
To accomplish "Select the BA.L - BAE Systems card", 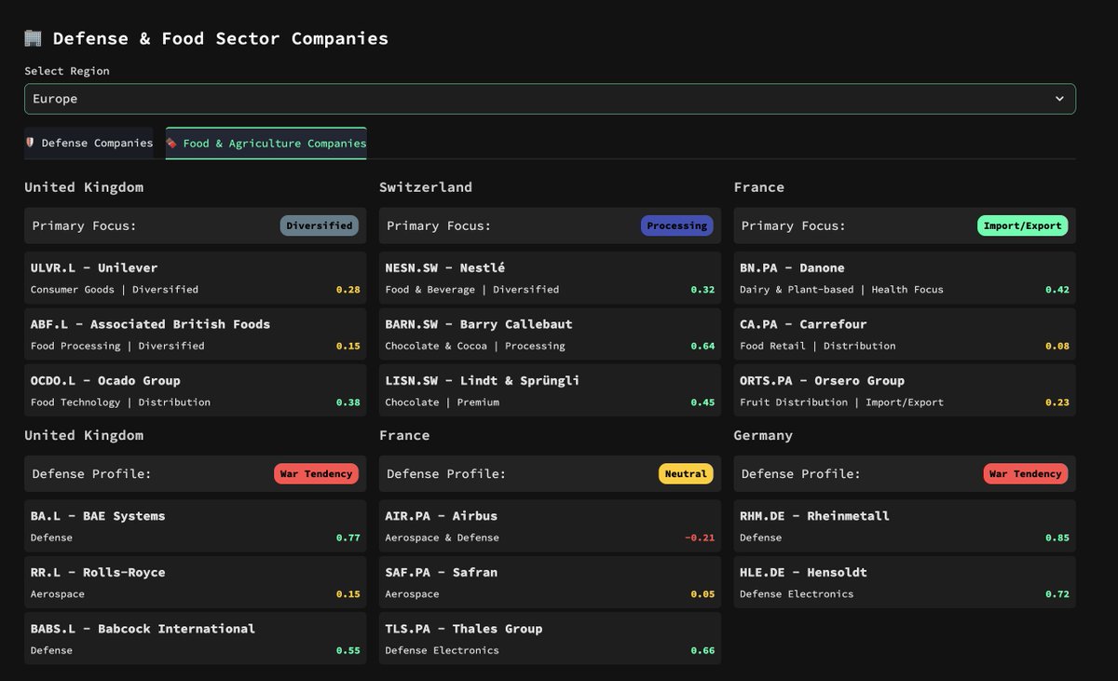I will (196, 525).
